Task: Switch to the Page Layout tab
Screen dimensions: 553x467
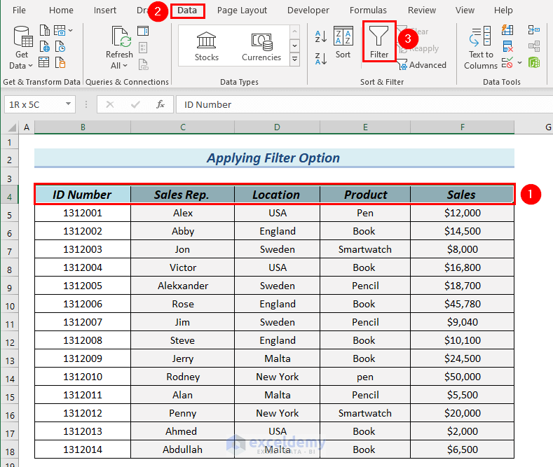Action: pyautogui.click(x=242, y=11)
